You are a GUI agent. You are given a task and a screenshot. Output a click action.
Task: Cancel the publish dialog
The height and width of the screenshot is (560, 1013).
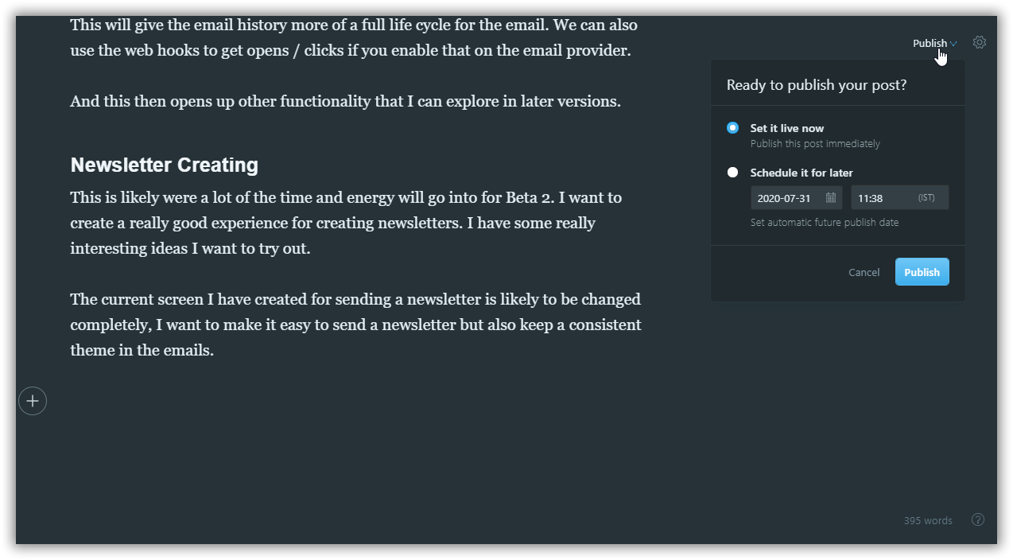coord(864,272)
